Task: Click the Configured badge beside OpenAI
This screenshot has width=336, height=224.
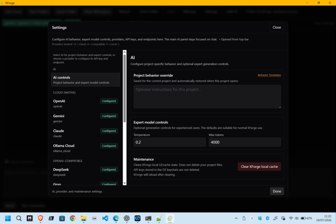Action: pyautogui.click(x=109, y=101)
